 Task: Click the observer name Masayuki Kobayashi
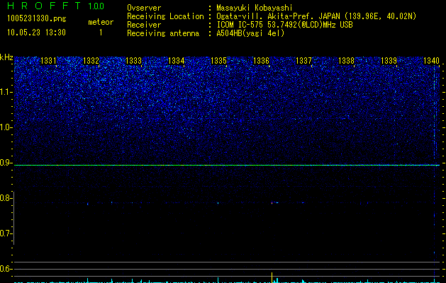(x=255, y=8)
